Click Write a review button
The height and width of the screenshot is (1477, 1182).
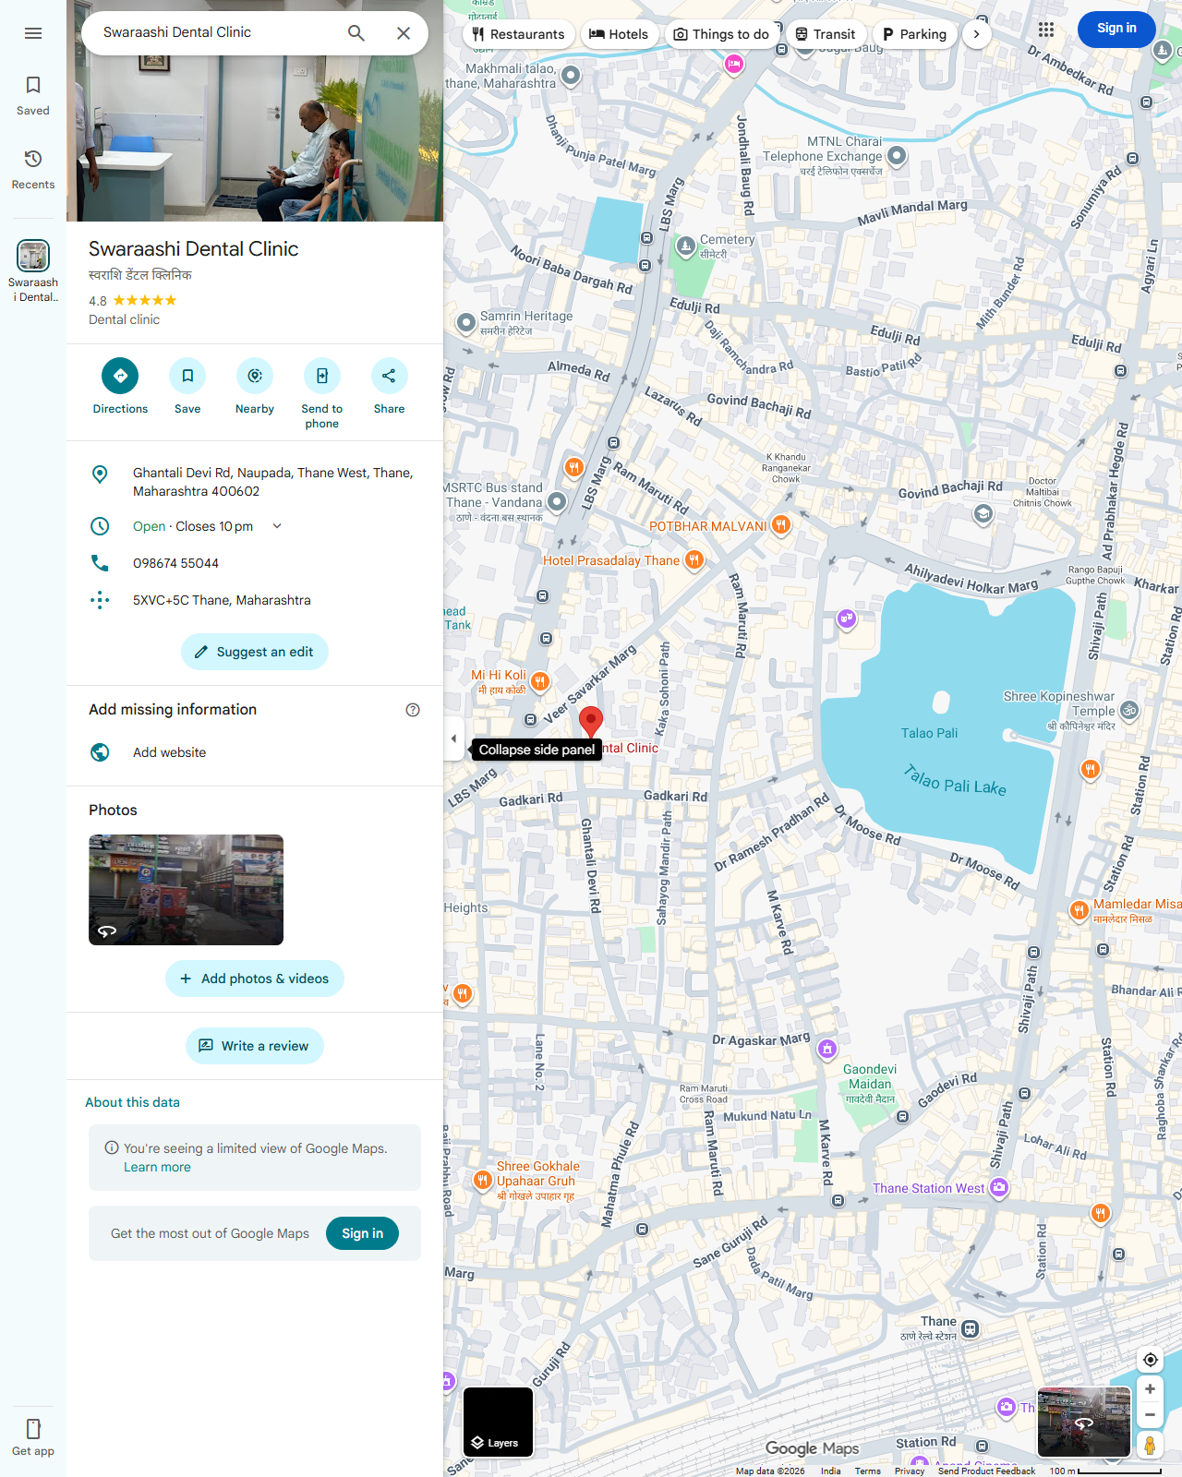tap(255, 1046)
